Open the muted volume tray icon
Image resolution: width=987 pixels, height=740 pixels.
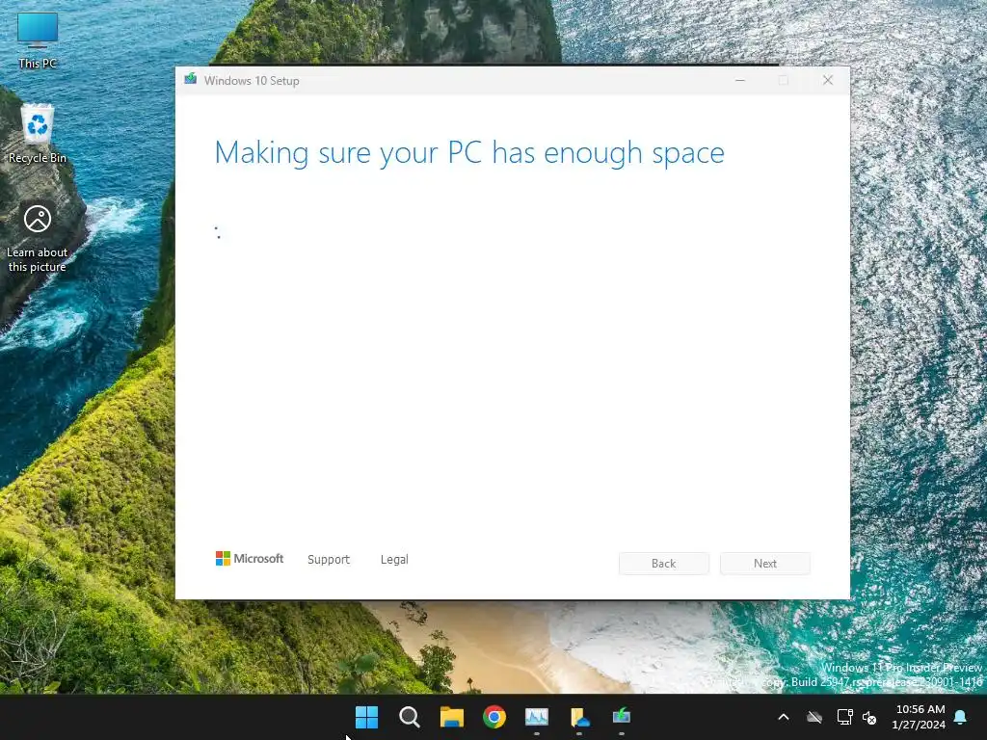[869, 717]
